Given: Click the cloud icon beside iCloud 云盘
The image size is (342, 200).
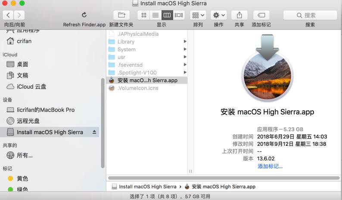Looking at the screenshot, I should (10, 87).
